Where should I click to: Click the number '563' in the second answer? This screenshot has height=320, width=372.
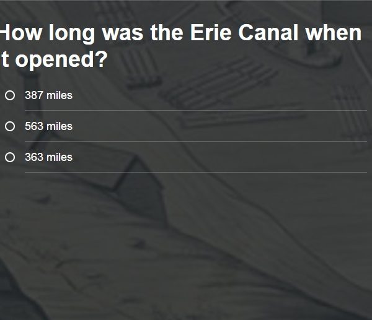click(34, 126)
